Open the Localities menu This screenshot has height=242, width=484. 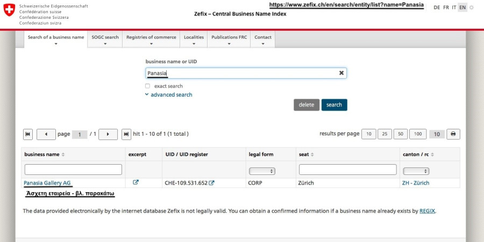click(x=194, y=39)
